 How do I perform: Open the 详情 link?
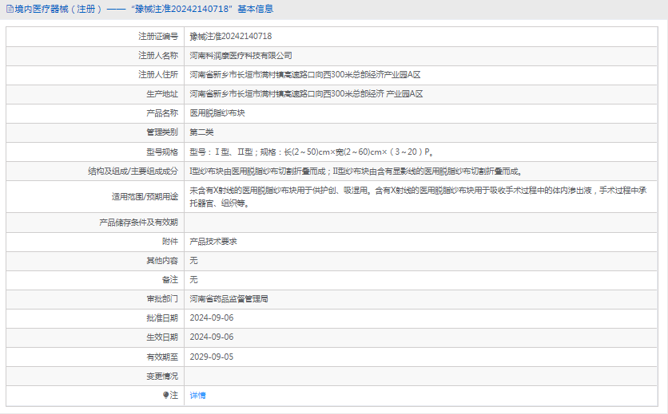[x=197, y=396]
